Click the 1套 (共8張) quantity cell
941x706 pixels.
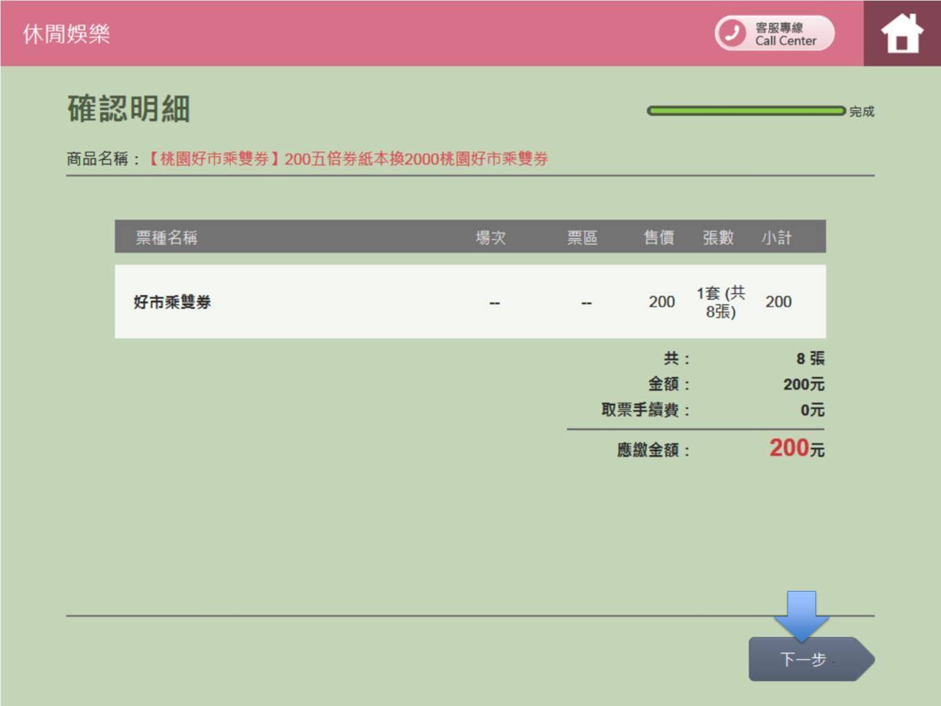(x=720, y=302)
